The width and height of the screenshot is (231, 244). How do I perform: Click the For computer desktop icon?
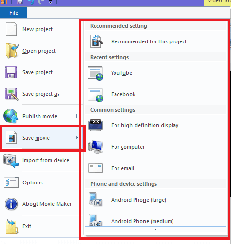tap(96, 147)
